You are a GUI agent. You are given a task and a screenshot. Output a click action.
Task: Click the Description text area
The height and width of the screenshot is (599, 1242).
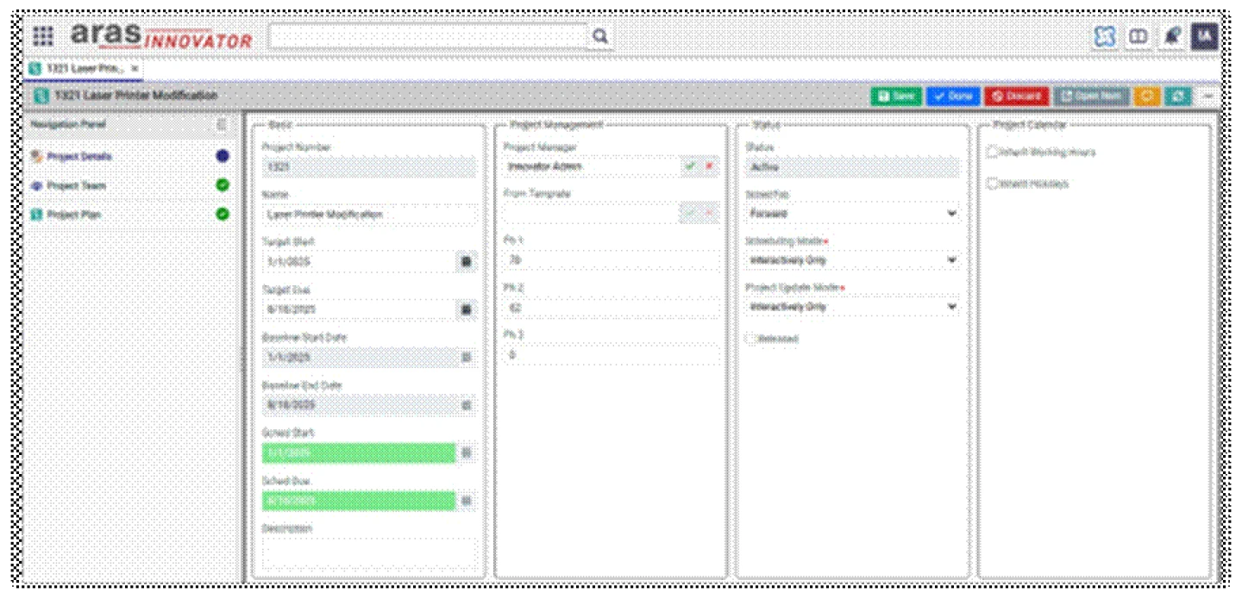pyautogui.click(x=369, y=552)
